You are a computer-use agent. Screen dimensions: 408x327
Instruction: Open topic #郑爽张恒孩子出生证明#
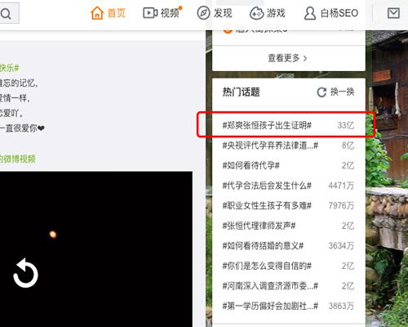click(x=267, y=125)
